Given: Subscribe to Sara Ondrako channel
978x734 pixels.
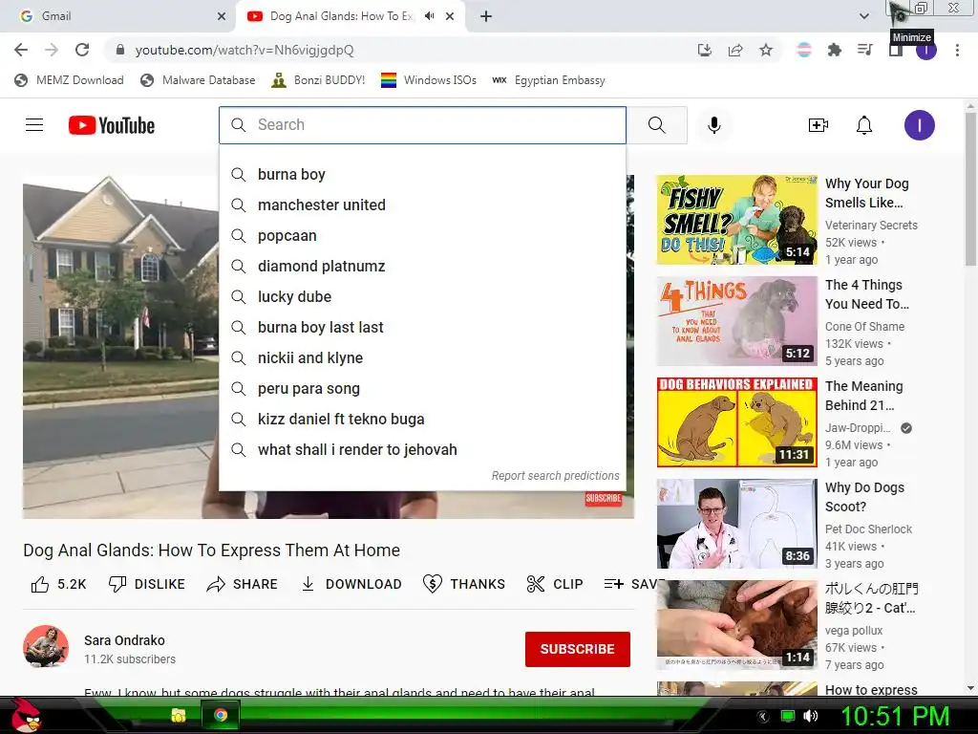Looking at the screenshot, I should click(x=578, y=649).
